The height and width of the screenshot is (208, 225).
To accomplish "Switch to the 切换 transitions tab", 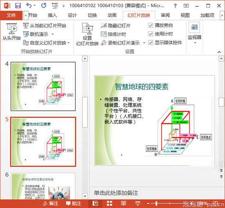I will 92,15.
